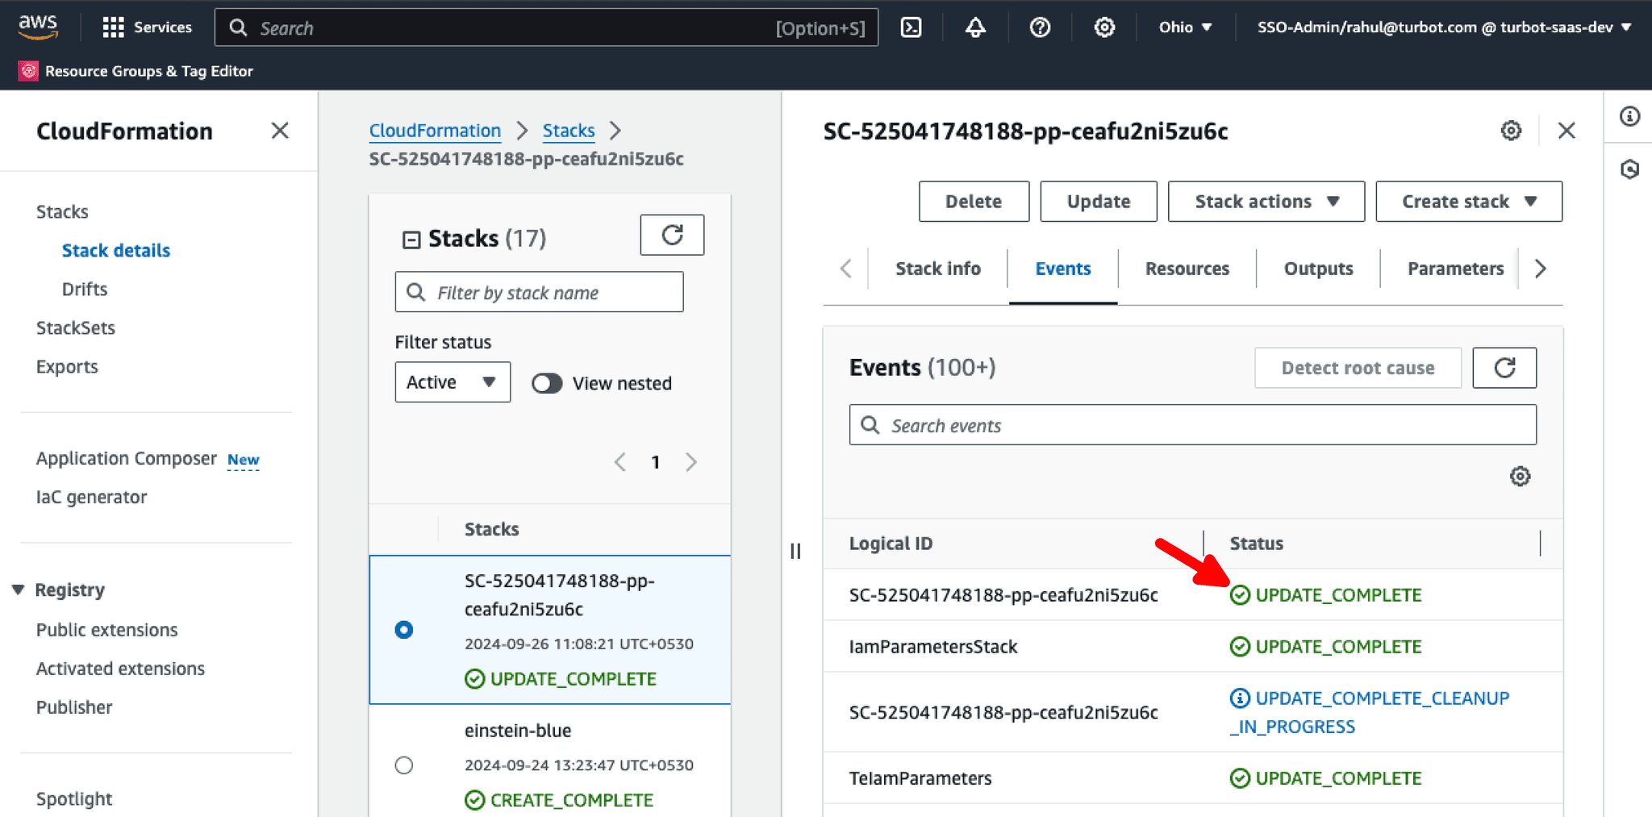Enable the View nested toggle
Image resolution: width=1652 pixels, height=817 pixels.
click(x=547, y=383)
